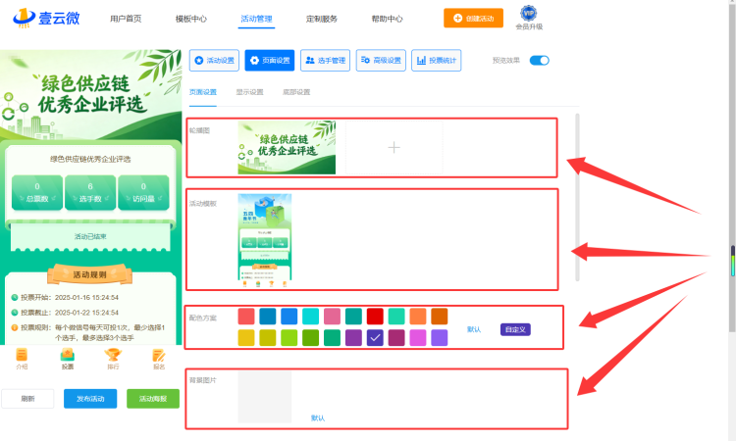Toggle the 预览效果 preview switch
736x441 pixels.
coord(540,61)
